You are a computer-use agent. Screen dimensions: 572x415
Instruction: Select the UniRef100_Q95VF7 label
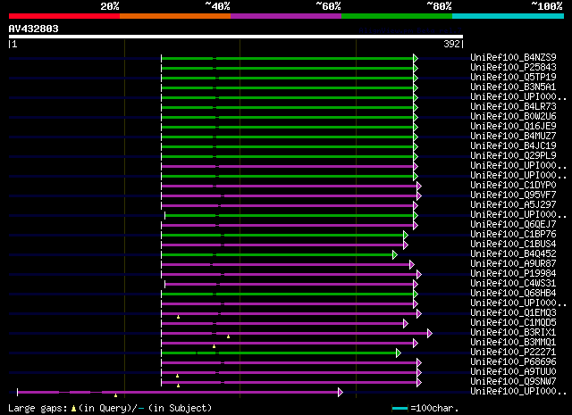coord(513,195)
